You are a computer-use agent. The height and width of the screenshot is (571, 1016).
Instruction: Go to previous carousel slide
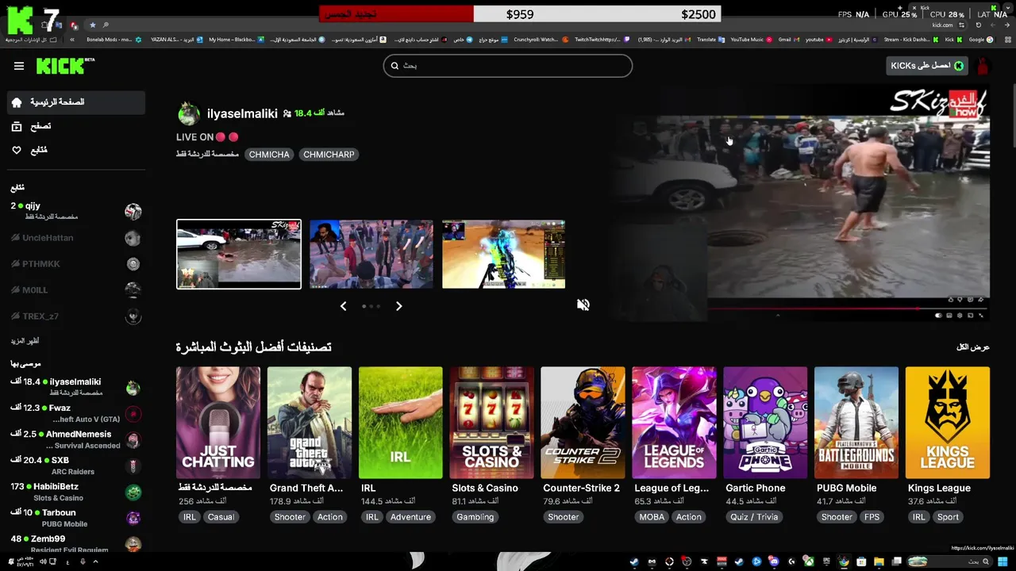pyautogui.click(x=343, y=306)
